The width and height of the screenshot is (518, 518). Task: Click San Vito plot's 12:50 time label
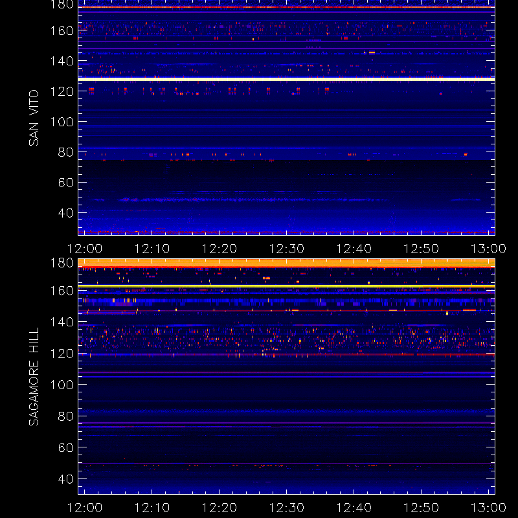coord(422,249)
